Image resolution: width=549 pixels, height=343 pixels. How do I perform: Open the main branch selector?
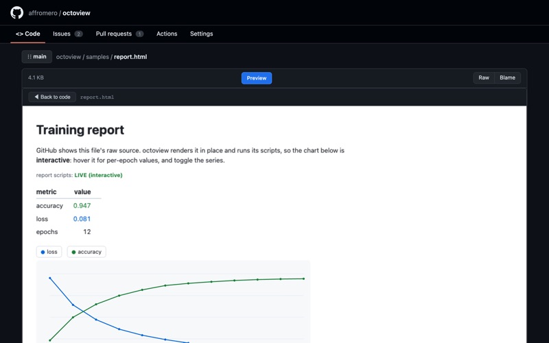pos(37,57)
